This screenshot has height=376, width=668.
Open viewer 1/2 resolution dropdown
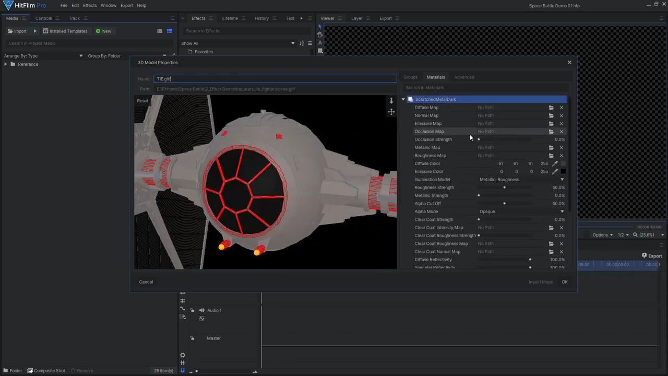coord(623,235)
